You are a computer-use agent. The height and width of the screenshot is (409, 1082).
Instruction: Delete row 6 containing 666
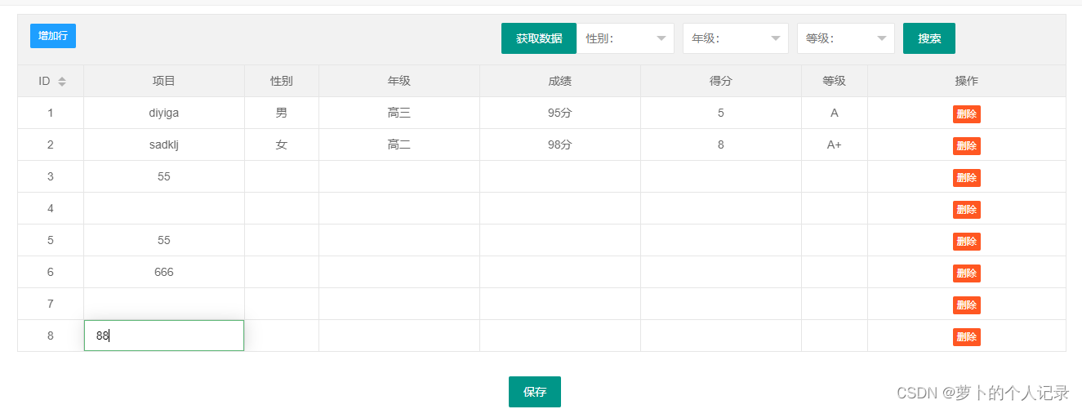pyautogui.click(x=966, y=273)
